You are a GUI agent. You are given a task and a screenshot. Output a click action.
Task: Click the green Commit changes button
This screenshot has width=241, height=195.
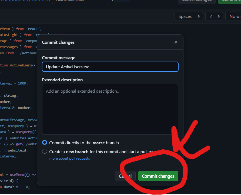pos(158,176)
